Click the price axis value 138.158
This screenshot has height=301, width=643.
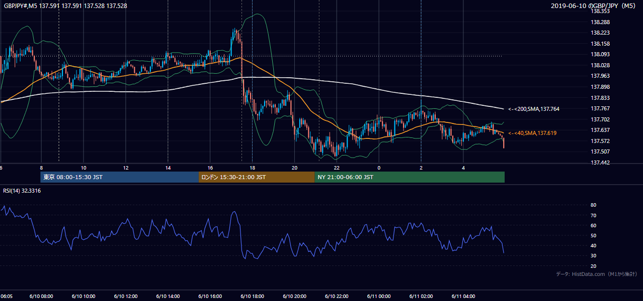(x=600, y=44)
